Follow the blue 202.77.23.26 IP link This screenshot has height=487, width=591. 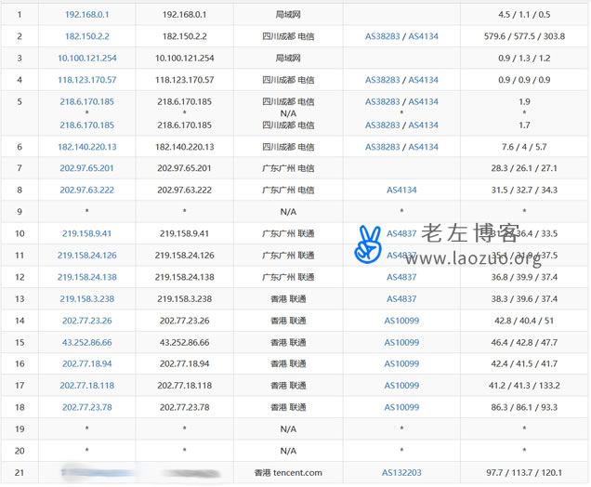click(86, 321)
